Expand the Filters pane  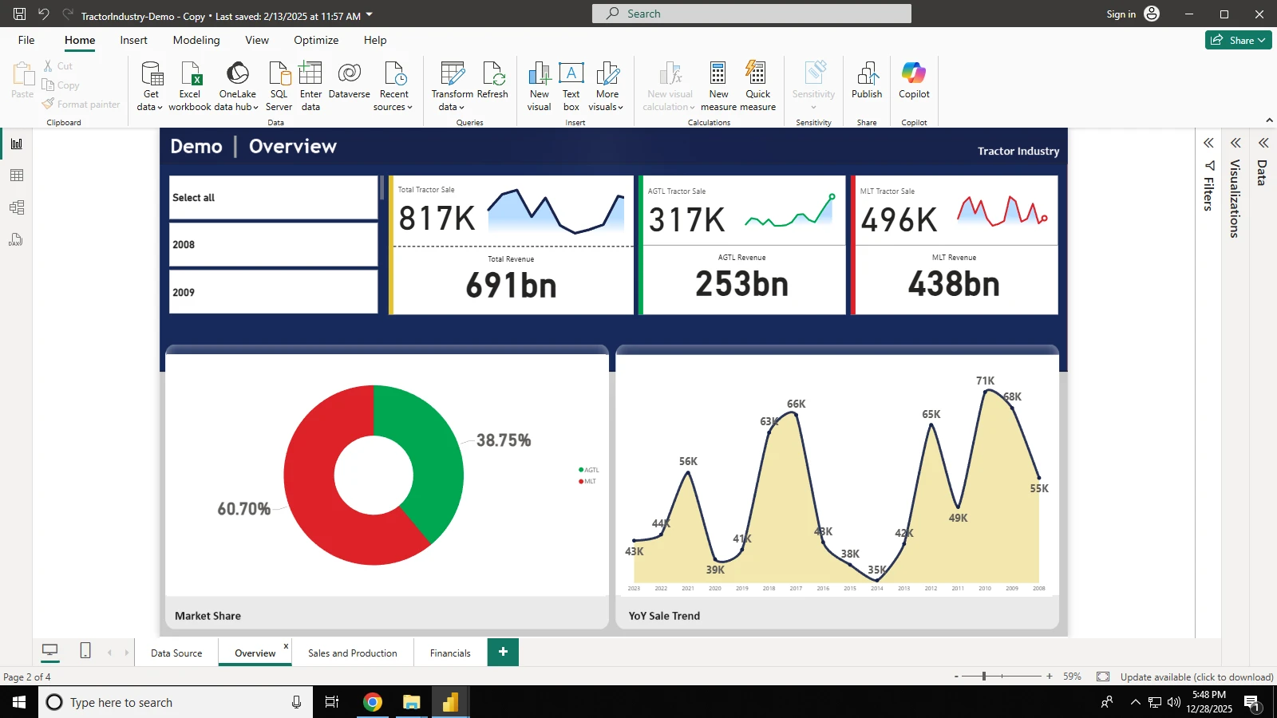point(1208,143)
